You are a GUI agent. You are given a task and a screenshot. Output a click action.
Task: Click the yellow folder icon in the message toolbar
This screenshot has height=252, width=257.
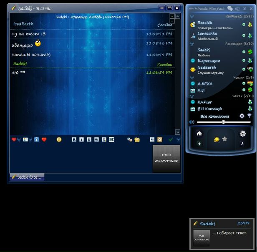coord(137,139)
